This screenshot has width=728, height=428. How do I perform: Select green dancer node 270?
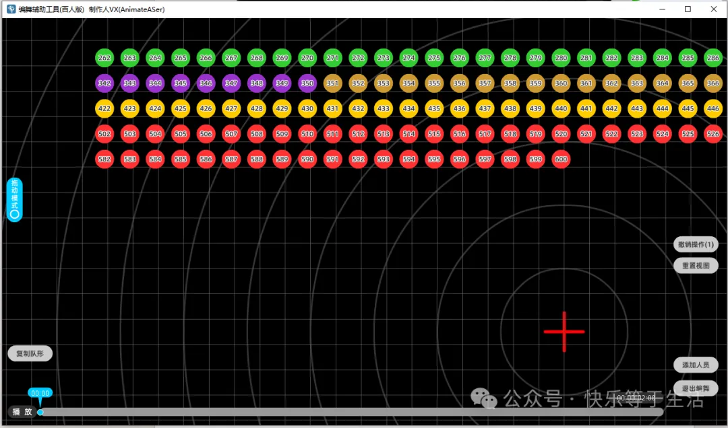[x=307, y=58]
